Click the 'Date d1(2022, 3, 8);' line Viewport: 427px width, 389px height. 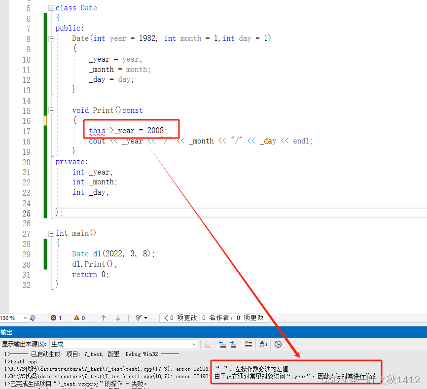point(113,254)
